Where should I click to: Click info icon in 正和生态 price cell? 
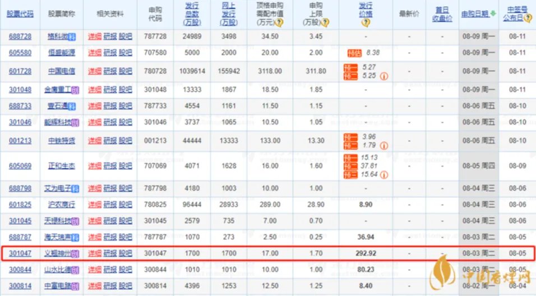tap(384, 175)
